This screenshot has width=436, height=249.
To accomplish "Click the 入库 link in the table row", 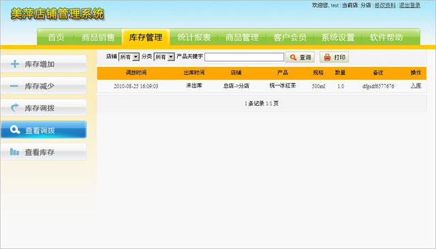I will click(x=416, y=86).
